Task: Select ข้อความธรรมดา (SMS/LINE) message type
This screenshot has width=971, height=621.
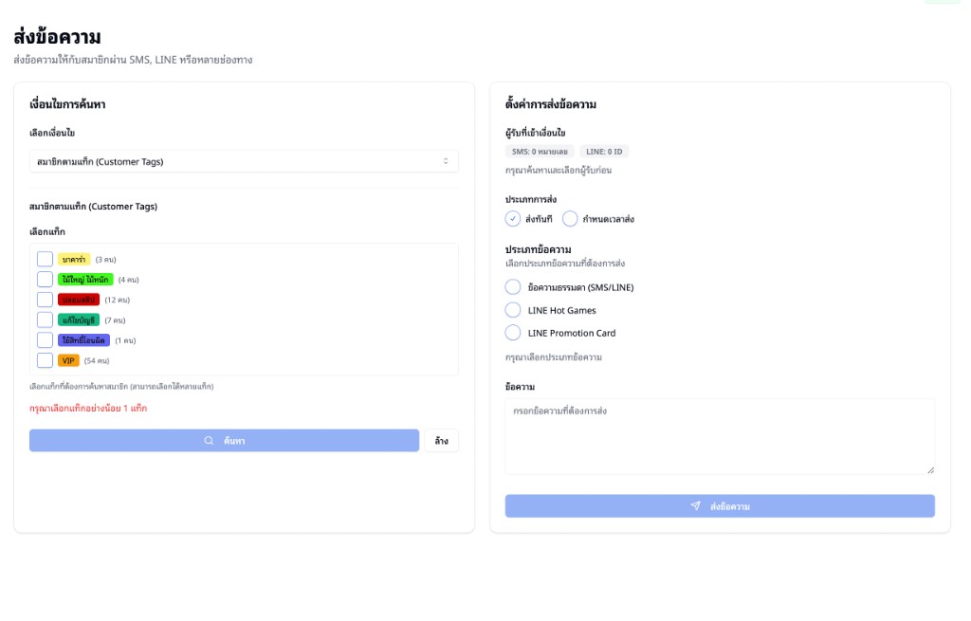Action: coord(513,287)
